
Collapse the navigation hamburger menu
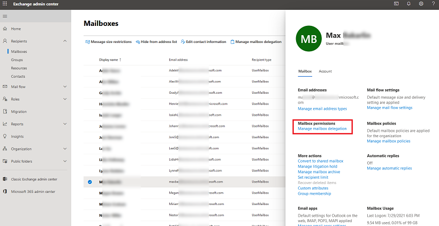pos(5,16)
